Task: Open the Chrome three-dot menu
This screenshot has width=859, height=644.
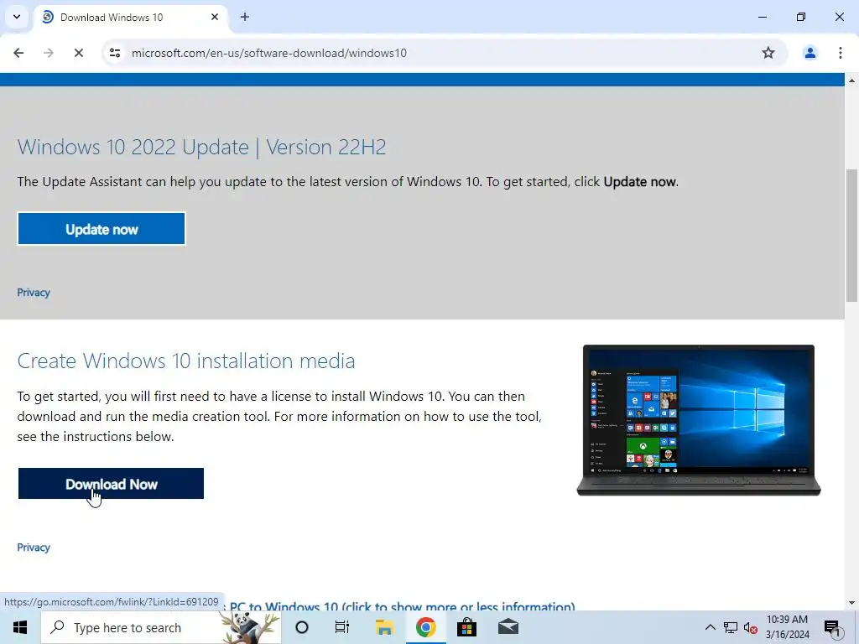Action: point(840,53)
